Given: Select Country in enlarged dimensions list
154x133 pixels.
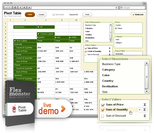Looking at the screenshot, I should tap(108, 81).
